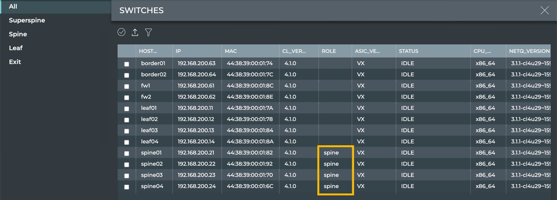
Task: Click the spine role cell for spine02
Action: click(x=331, y=164)
